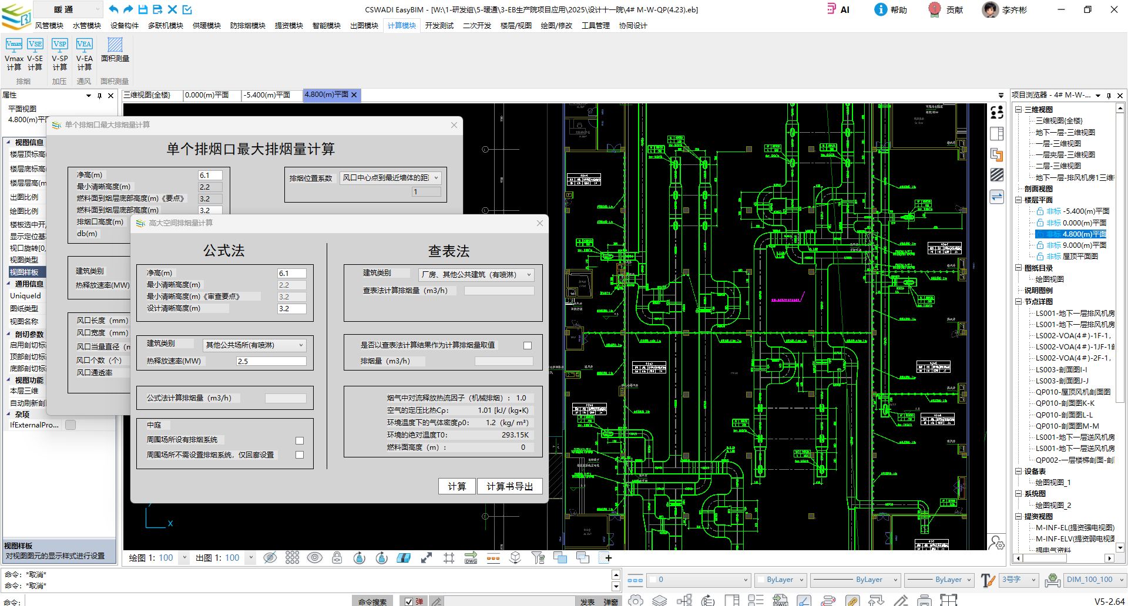Click the DWG export icon in view bar
1128x606 pixels.
pos(471,558)
